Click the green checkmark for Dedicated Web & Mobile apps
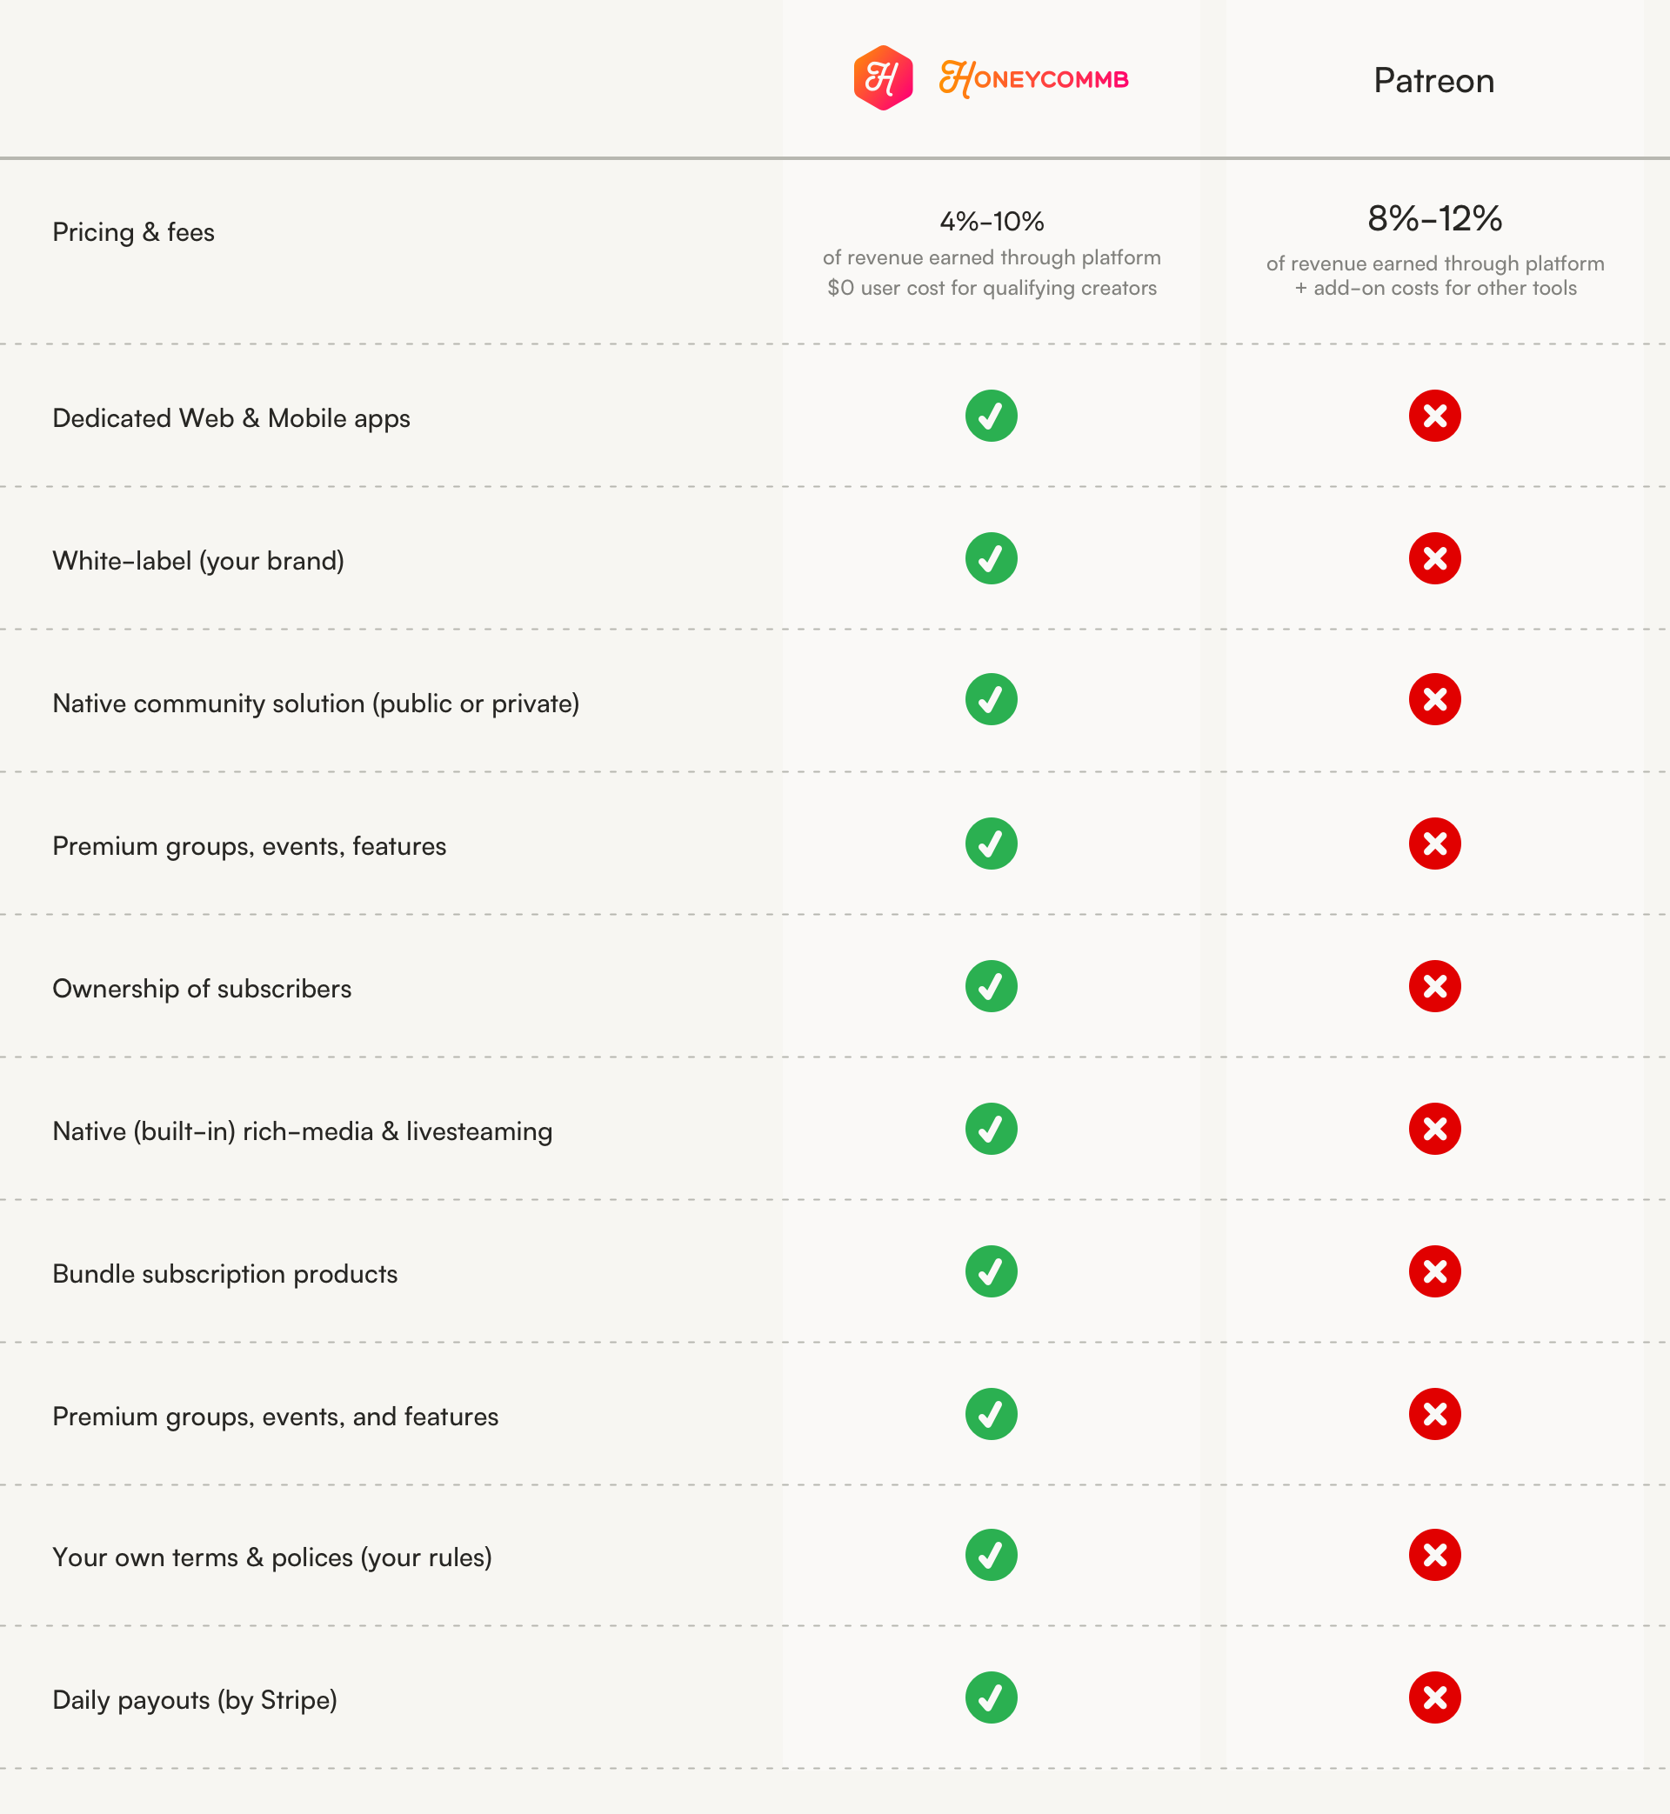This screenshot has width=1670, height=1814. coord(992,416)
